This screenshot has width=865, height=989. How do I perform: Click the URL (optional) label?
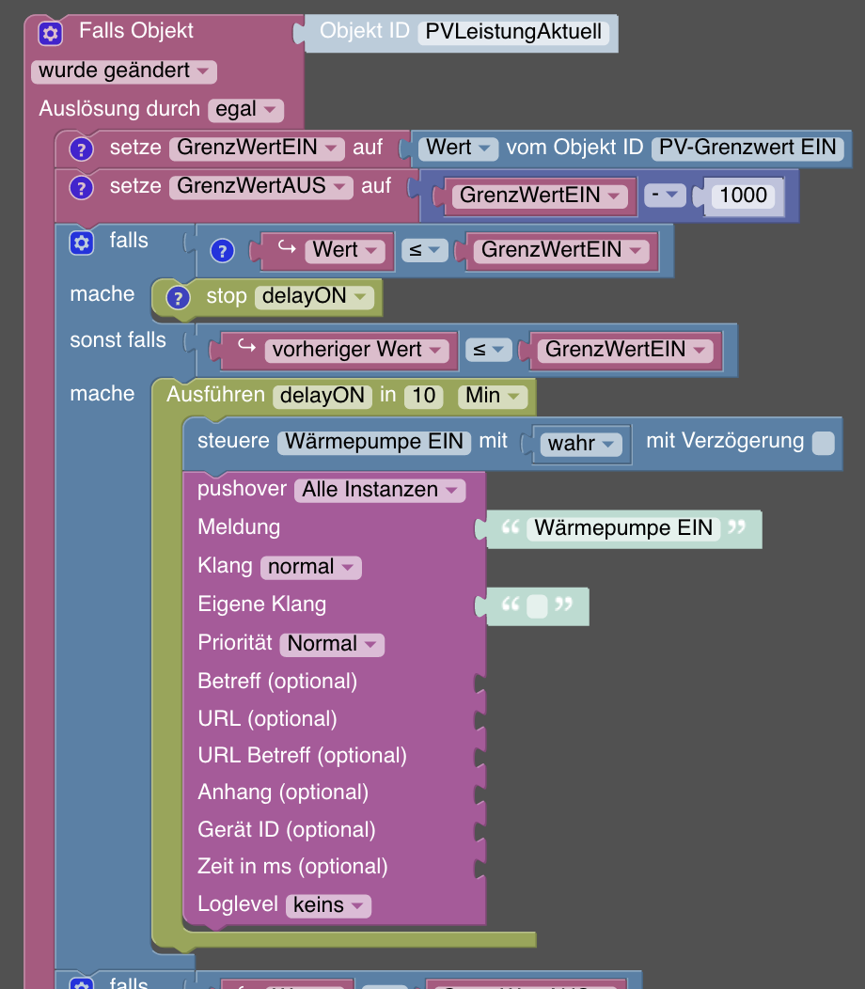(268, 719)
